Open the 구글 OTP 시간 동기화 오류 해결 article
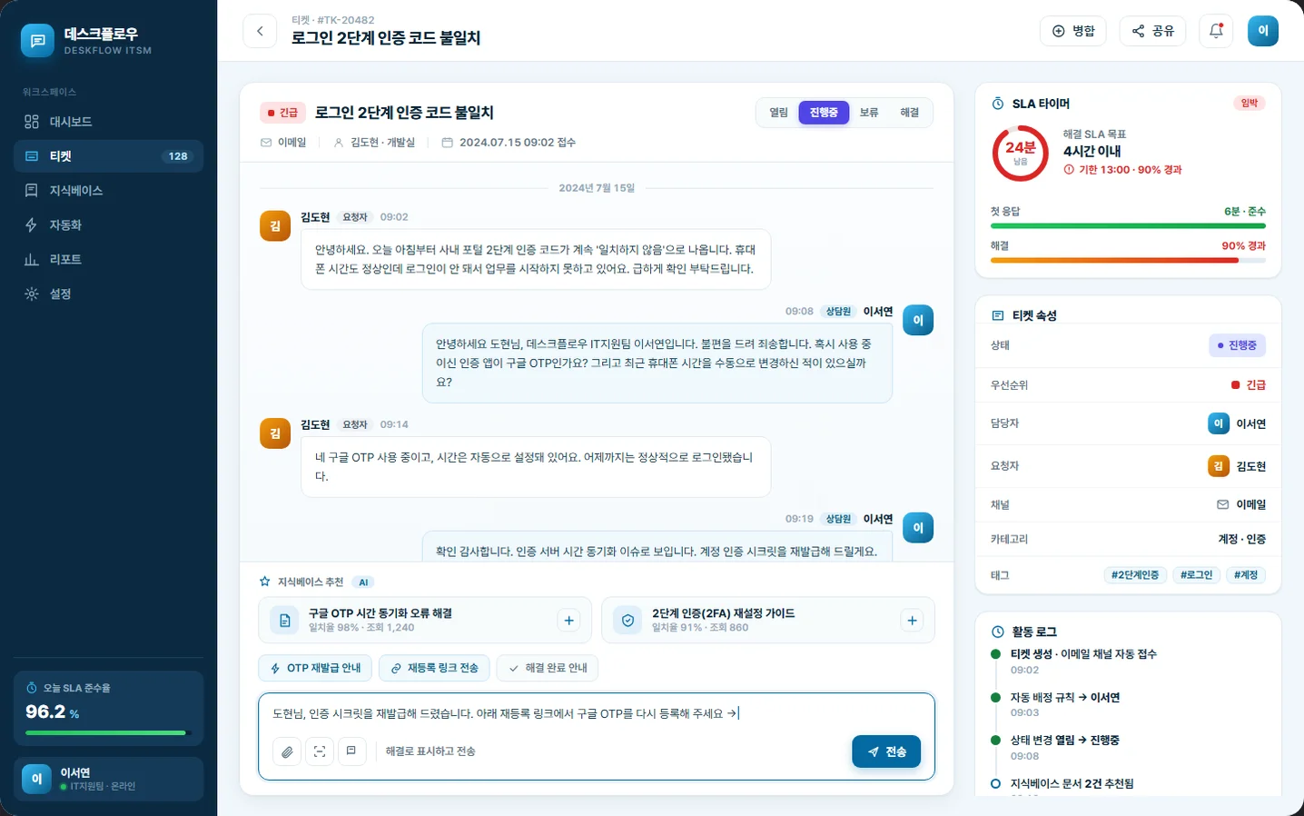The image size is (1304, 816). point(425,620)
